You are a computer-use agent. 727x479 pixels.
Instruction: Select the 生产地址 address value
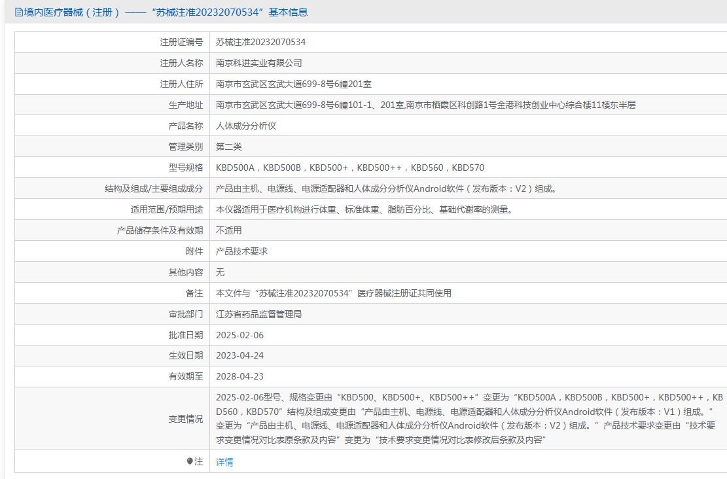[x=425, y=105]
